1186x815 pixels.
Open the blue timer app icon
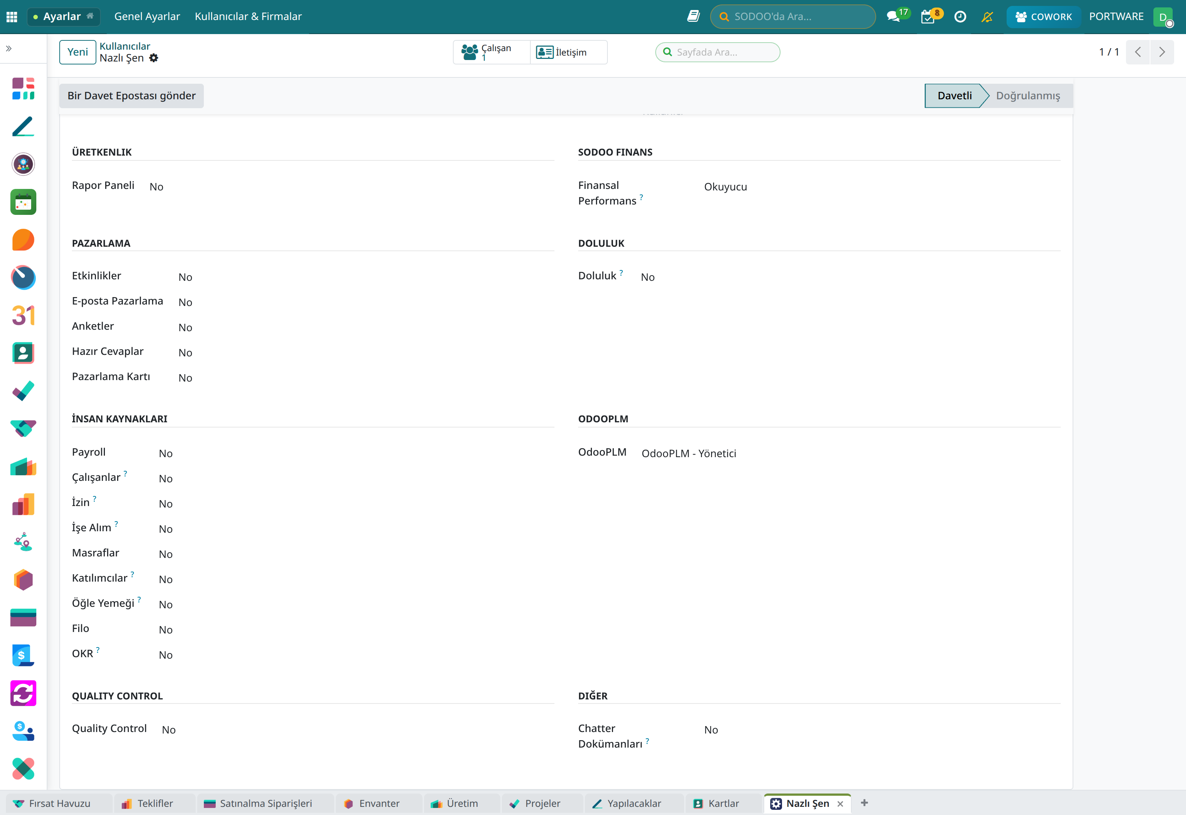click(23, 277)
